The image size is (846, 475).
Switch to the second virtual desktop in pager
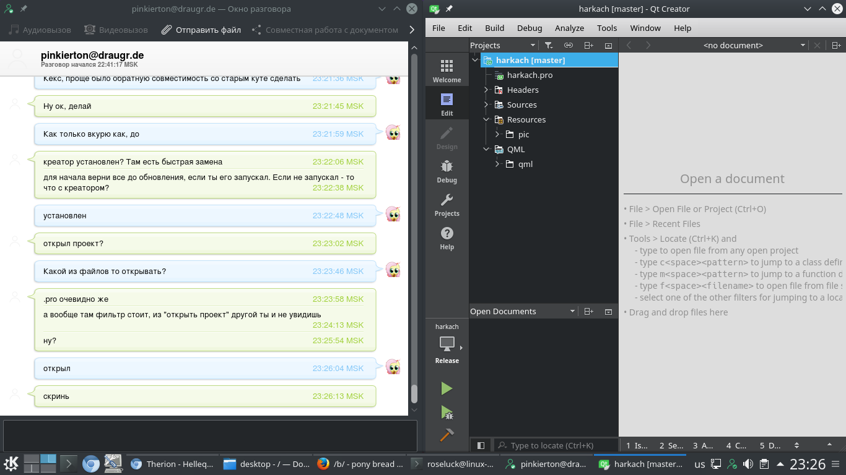48,458
